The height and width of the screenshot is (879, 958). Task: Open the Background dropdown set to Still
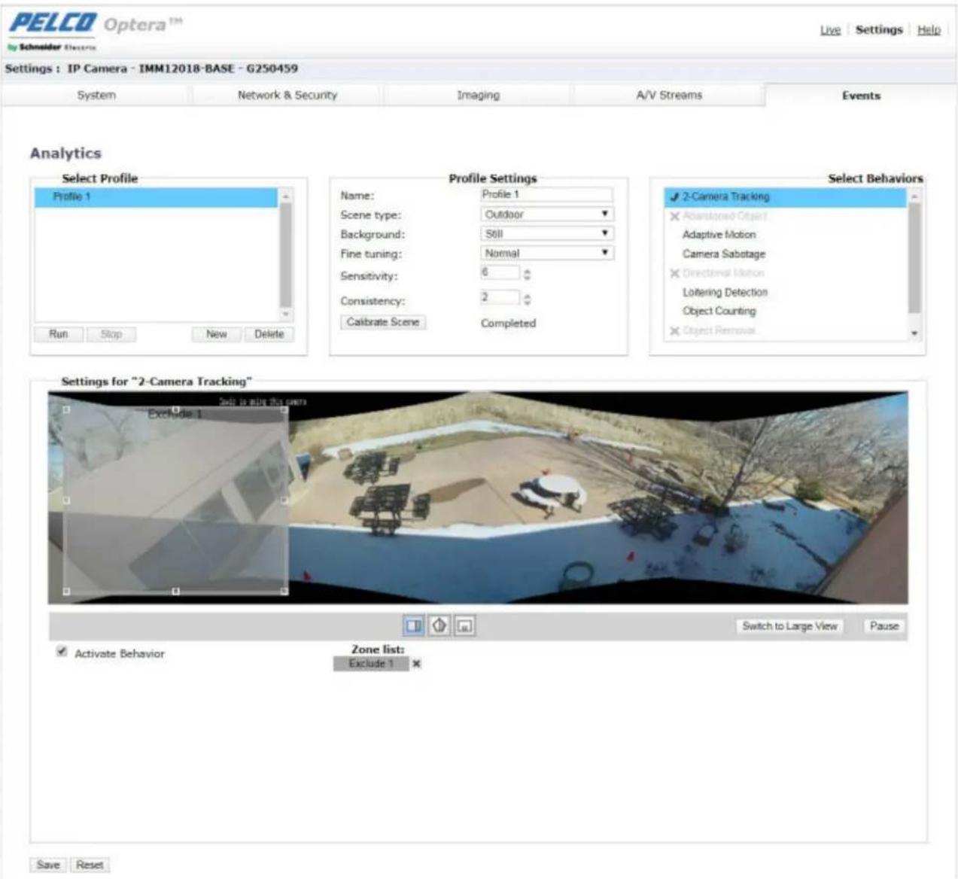[x=547, y=234]
